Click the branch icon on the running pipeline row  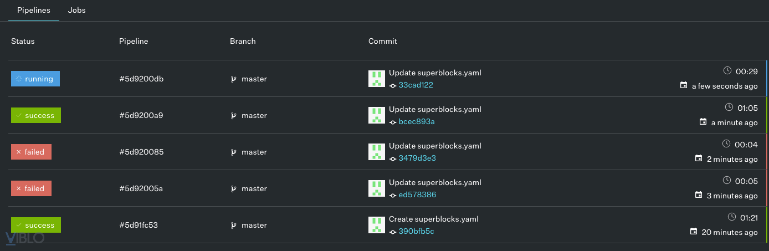coord(234,79)
